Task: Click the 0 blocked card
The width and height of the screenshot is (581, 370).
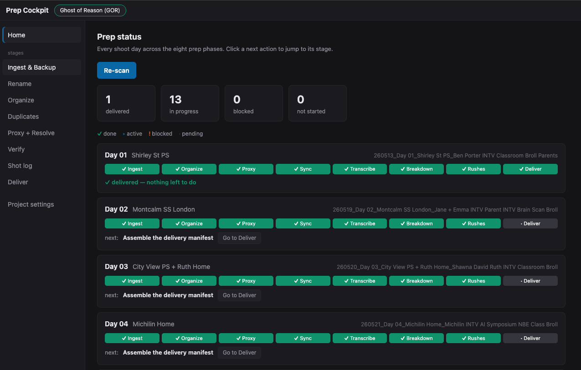Action: tap(254, 103)
